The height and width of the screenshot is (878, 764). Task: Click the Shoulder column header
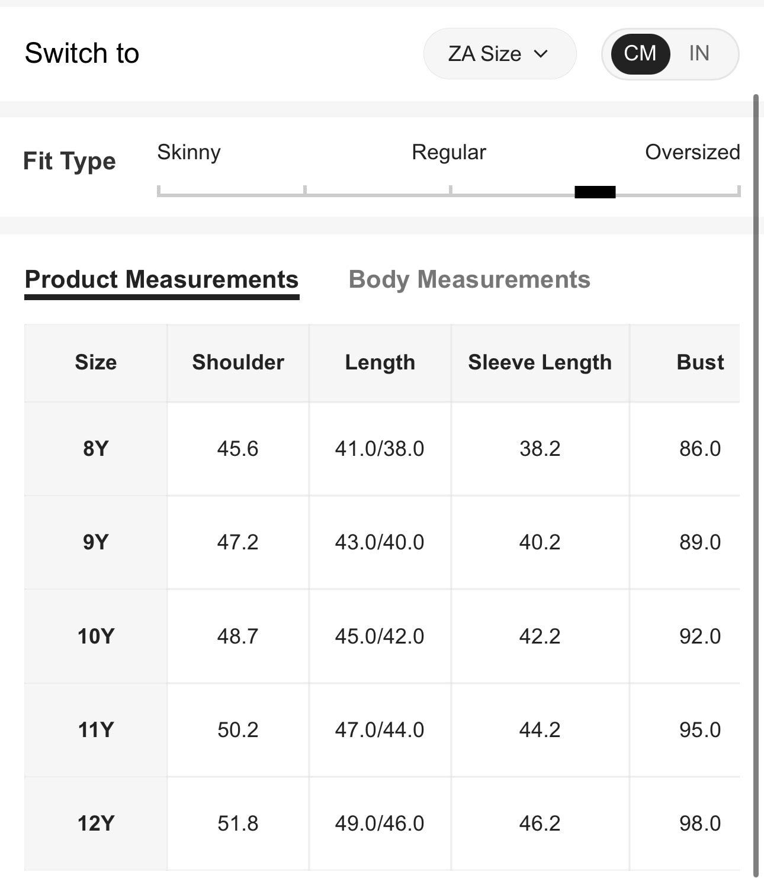[238, 362]
